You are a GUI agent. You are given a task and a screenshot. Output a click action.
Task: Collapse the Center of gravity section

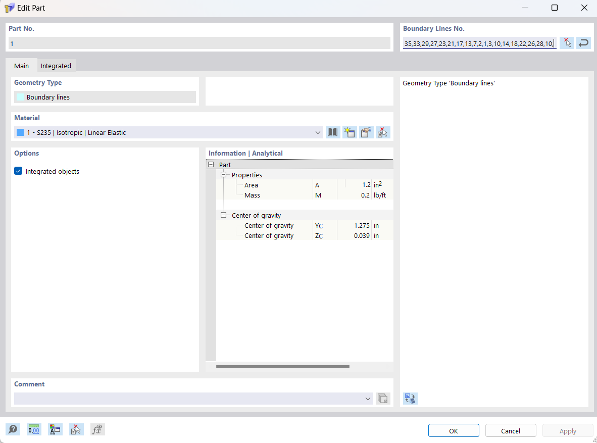(x=223, y=215)
